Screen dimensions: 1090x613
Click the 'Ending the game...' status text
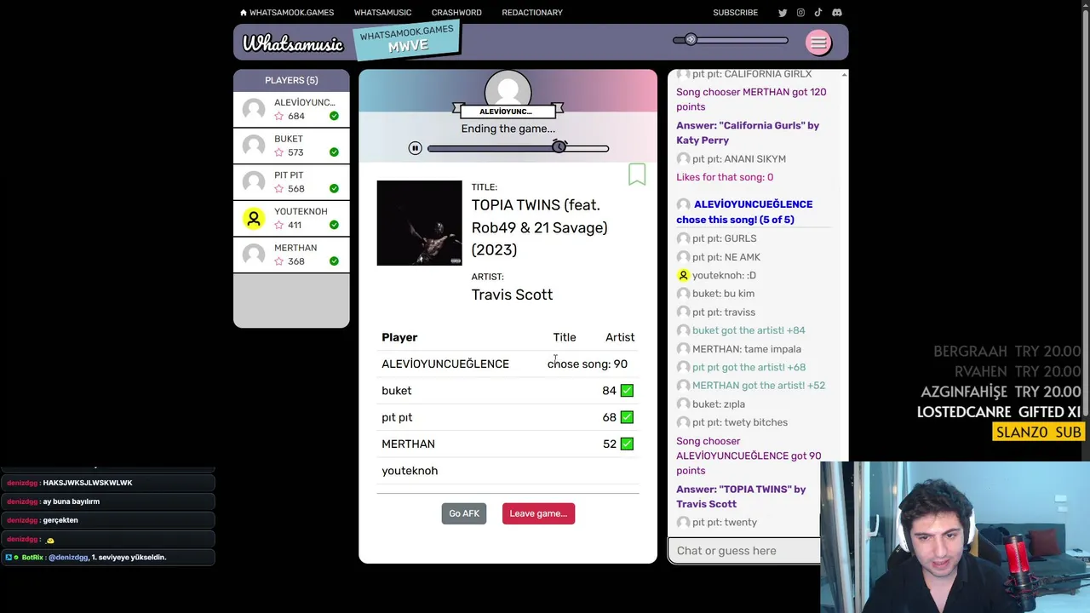508,129
